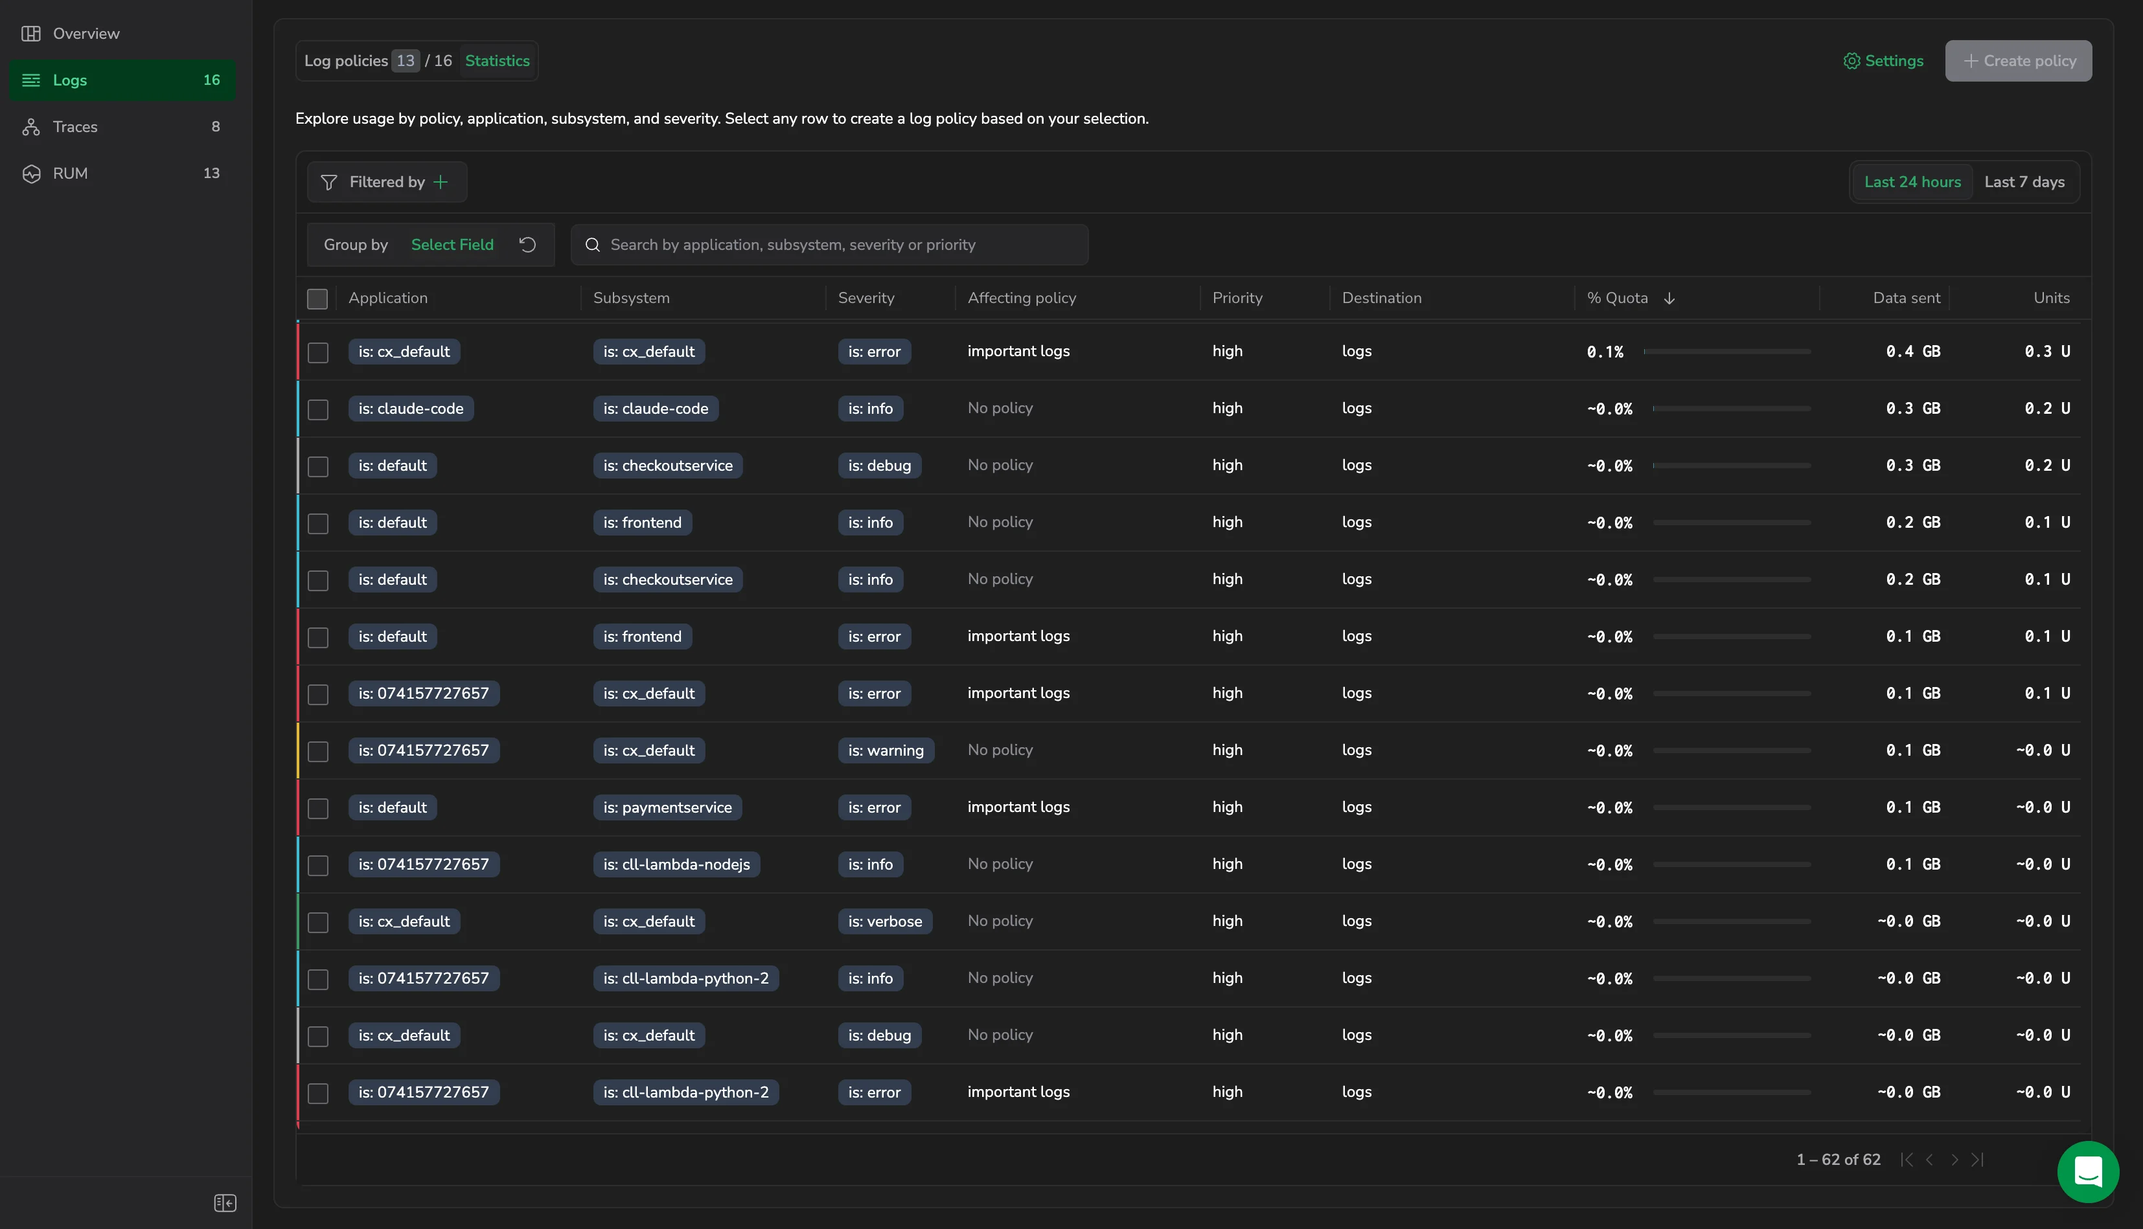Click the 'is: verbose' severity tag
The width and height of the screenshot is (2143, 1229).
pyautogui.click(x=885, y=921)
